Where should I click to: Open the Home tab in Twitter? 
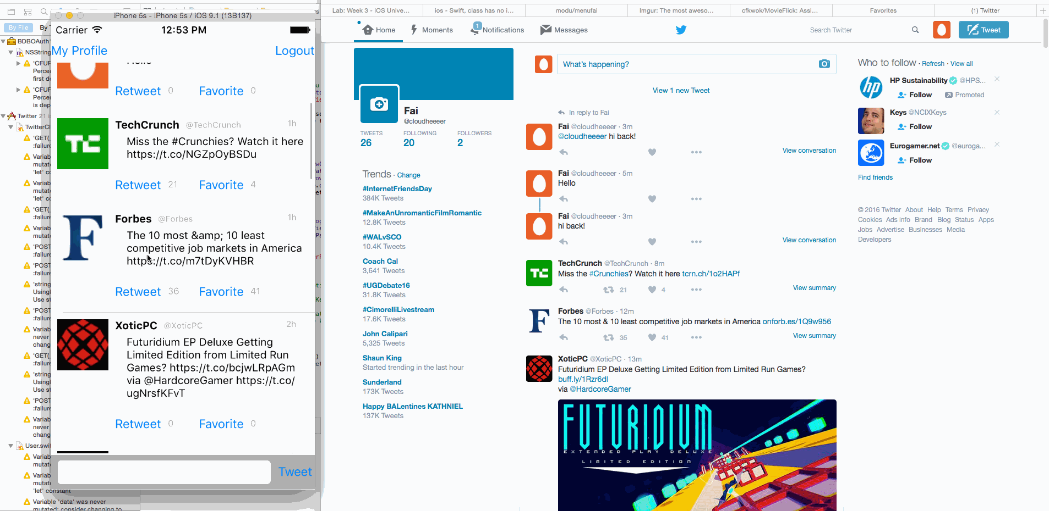(x=379, y=30)
